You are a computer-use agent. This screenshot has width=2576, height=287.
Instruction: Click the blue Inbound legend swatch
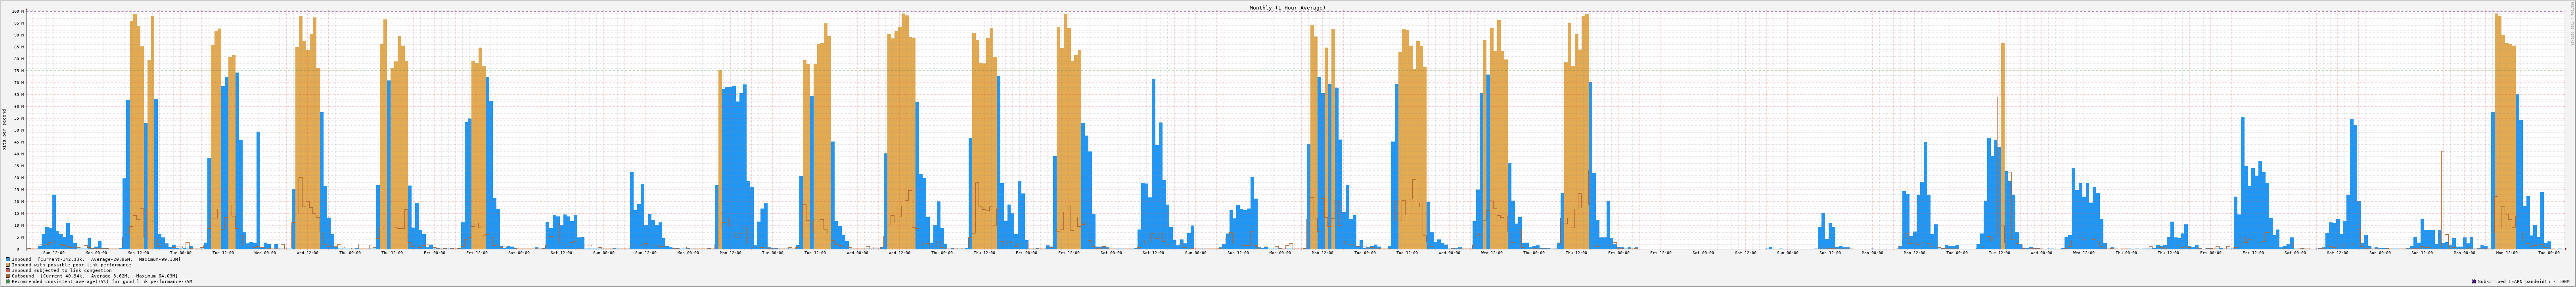(x=7, y=259)
